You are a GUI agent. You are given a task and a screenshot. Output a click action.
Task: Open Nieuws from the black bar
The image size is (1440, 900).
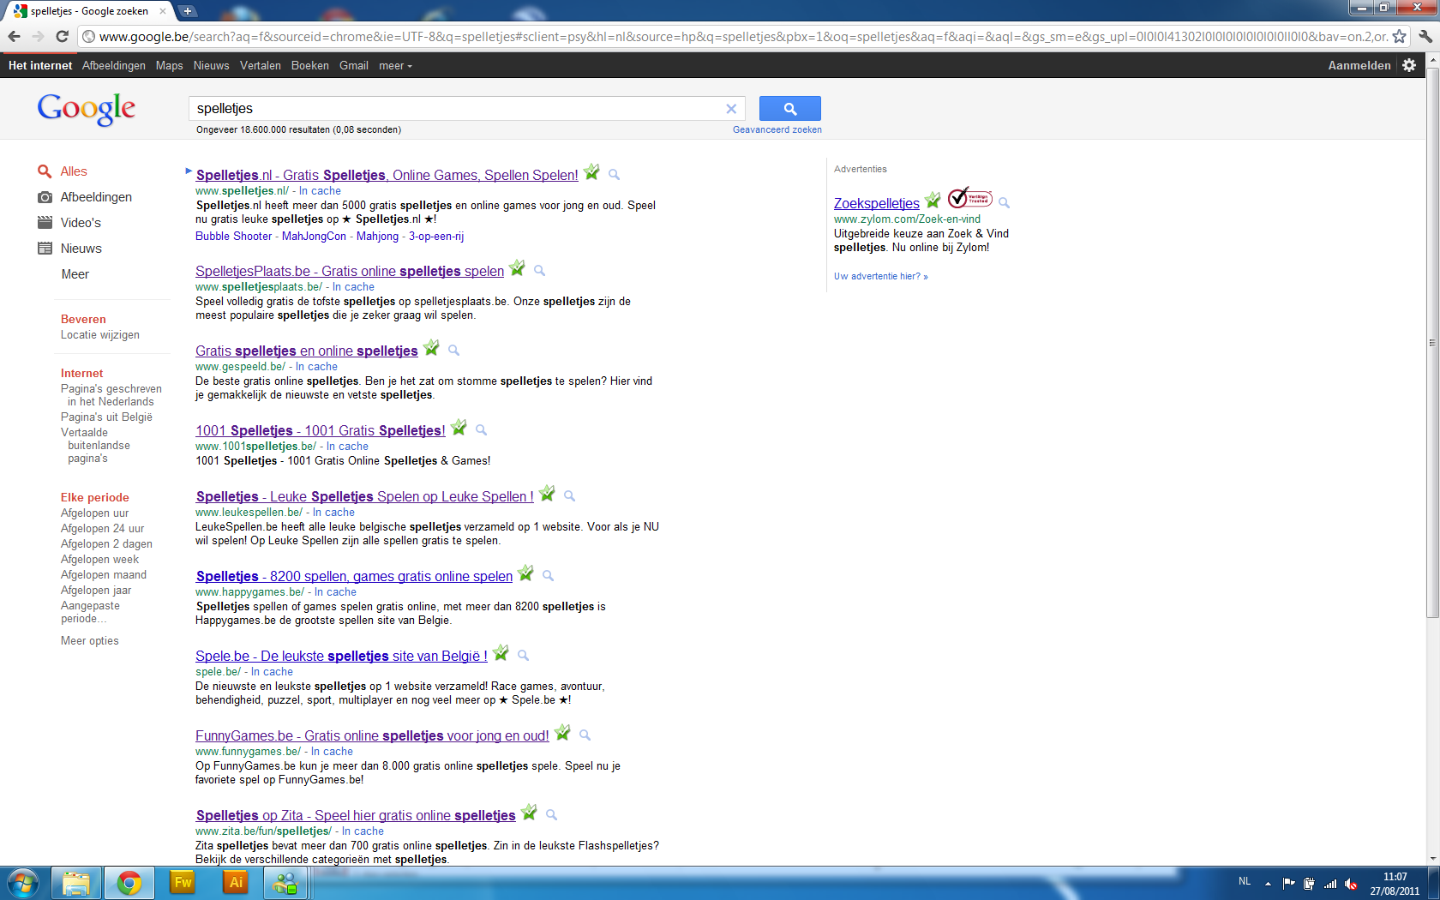(212, 65)
